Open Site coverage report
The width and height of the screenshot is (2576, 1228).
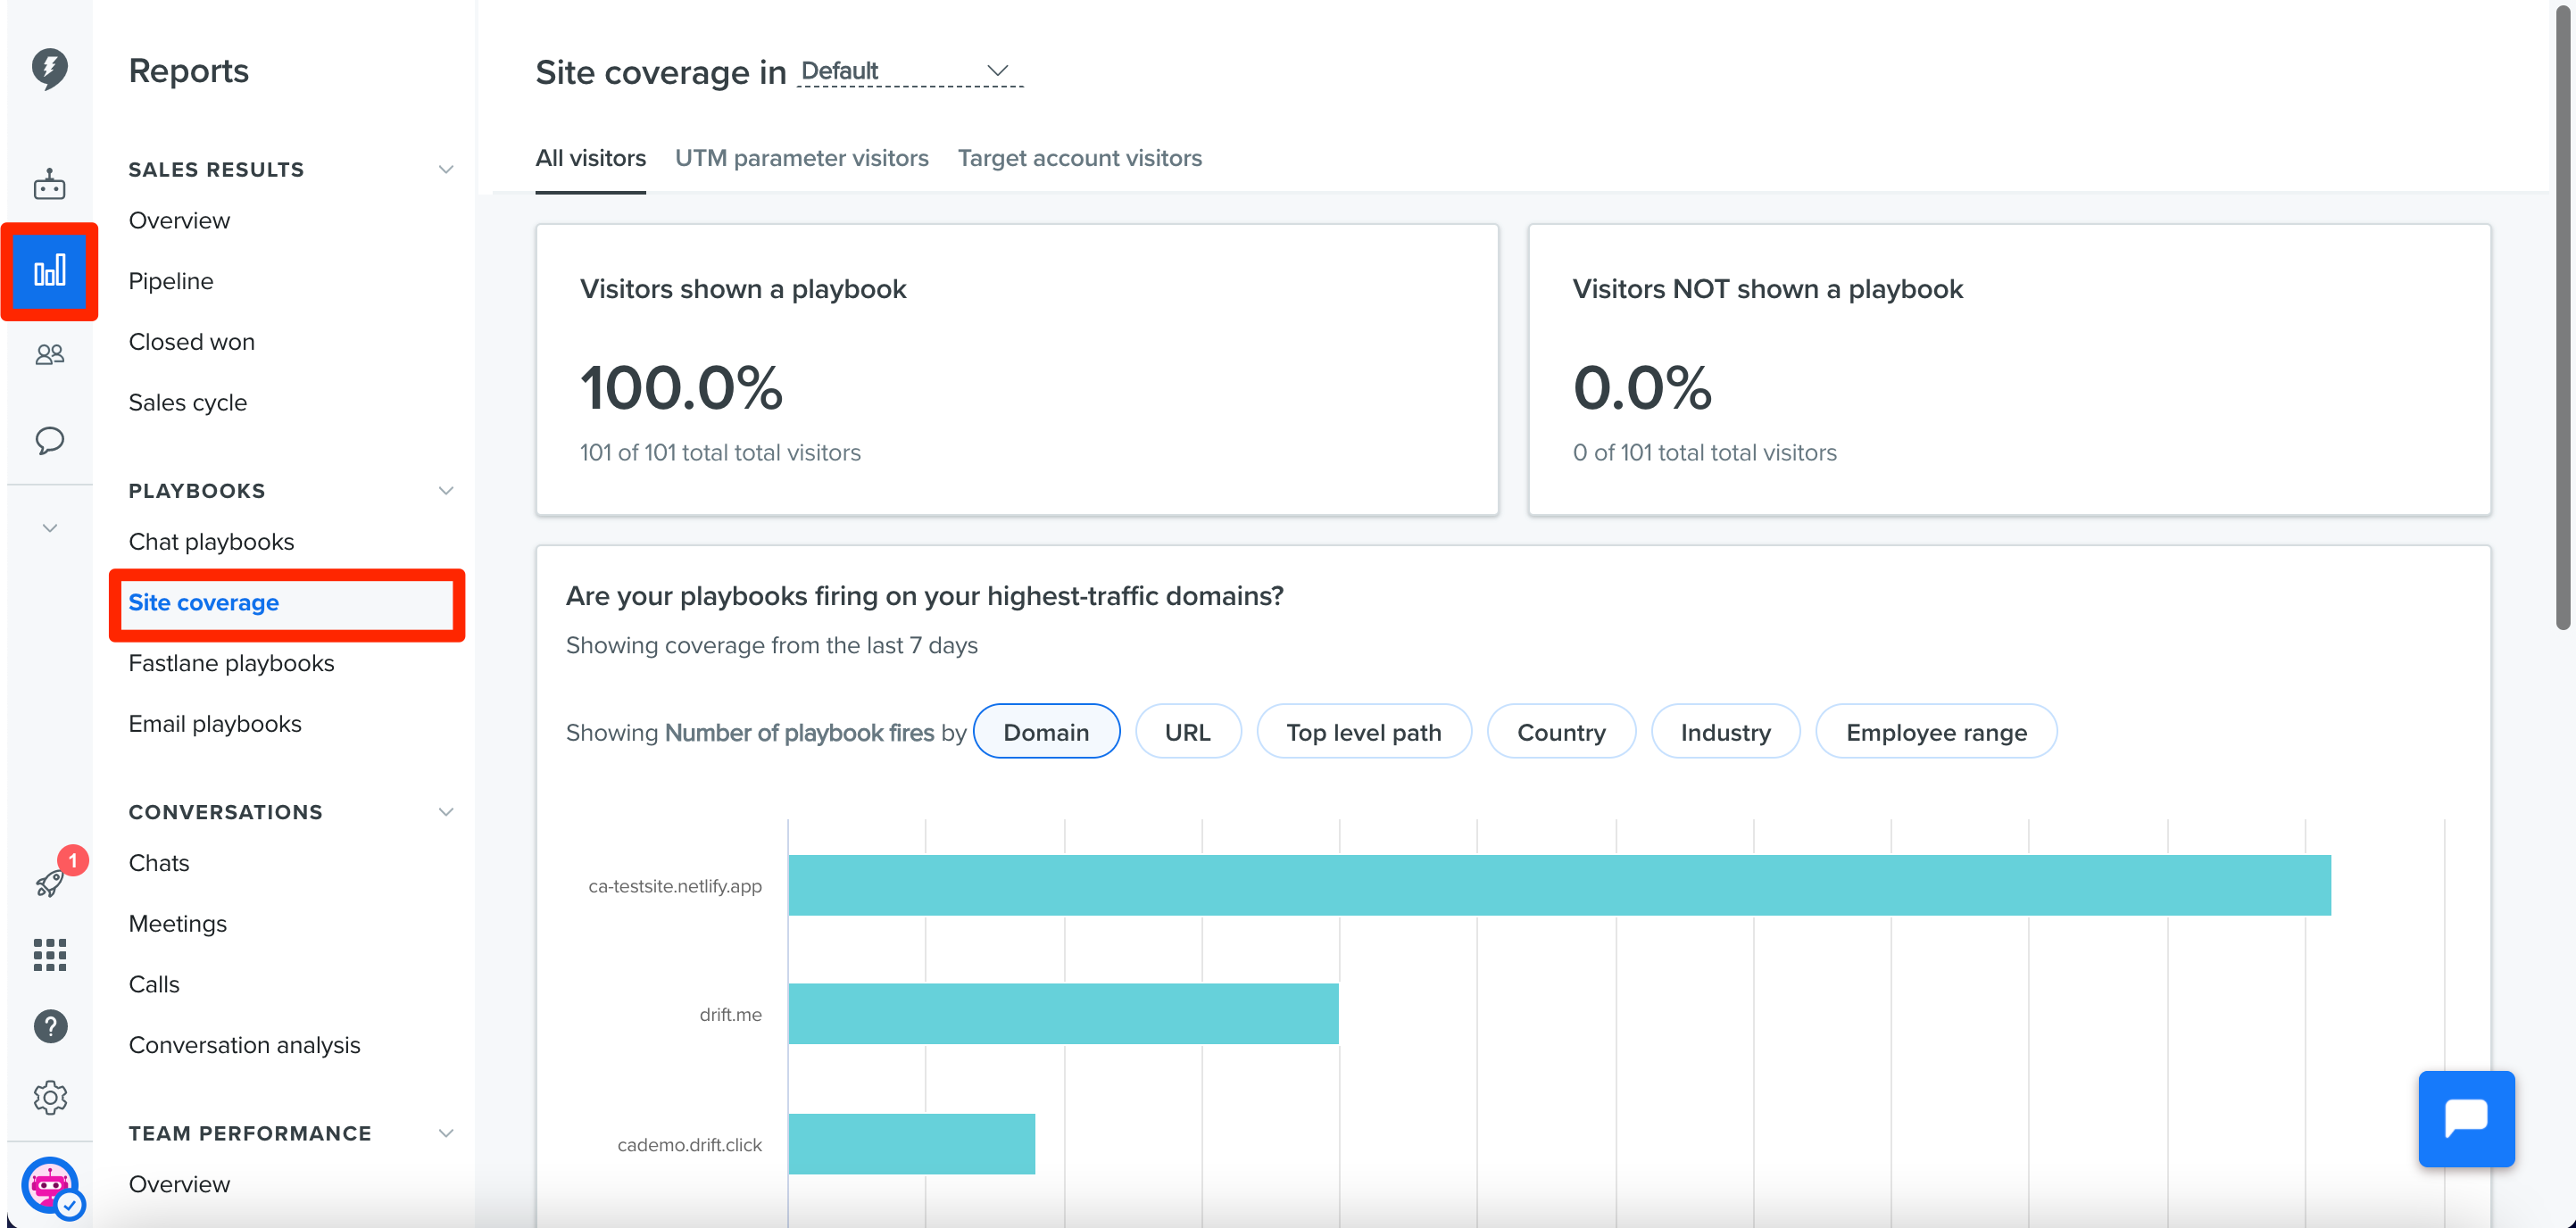(287, 603)
